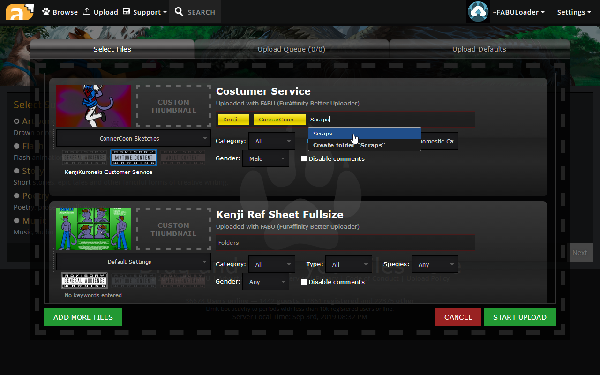Grab the drag handle of Kenji Ref Sheet
The width and height of the screenshot is (600, 375).
[52, 260]
